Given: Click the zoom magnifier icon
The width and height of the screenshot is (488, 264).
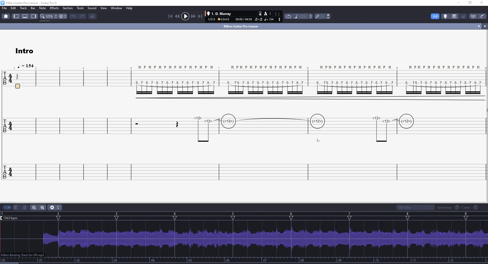Looking at the screenshot, I should coord(42,16).
